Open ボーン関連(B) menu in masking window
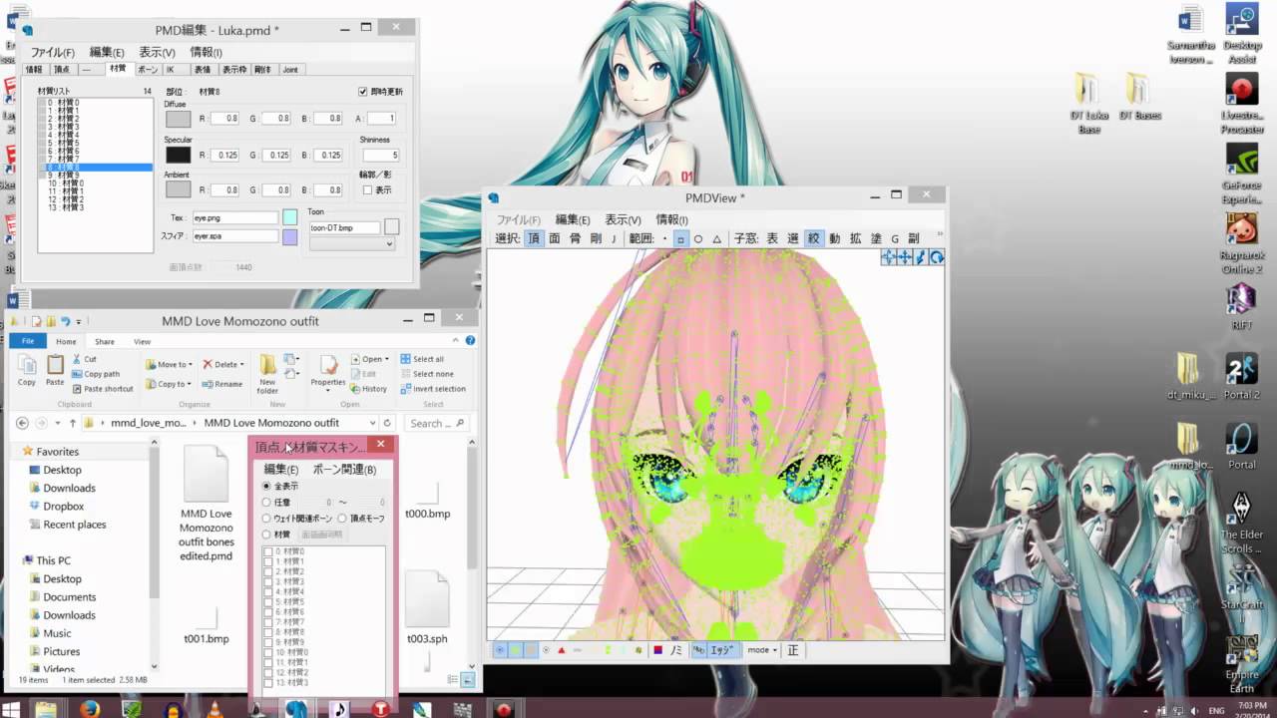This screenshot has width=1277, height=718. (x=344, y=469)
